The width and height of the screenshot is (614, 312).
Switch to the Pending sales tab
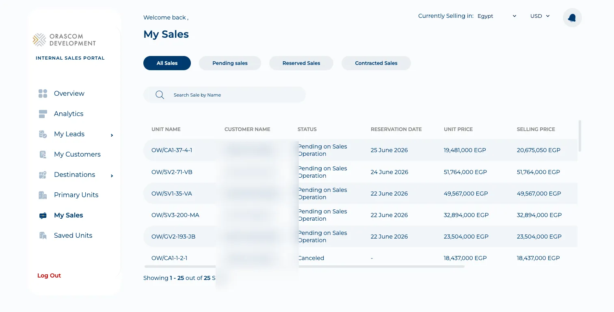pyautogui.click(x=230, y=63)
